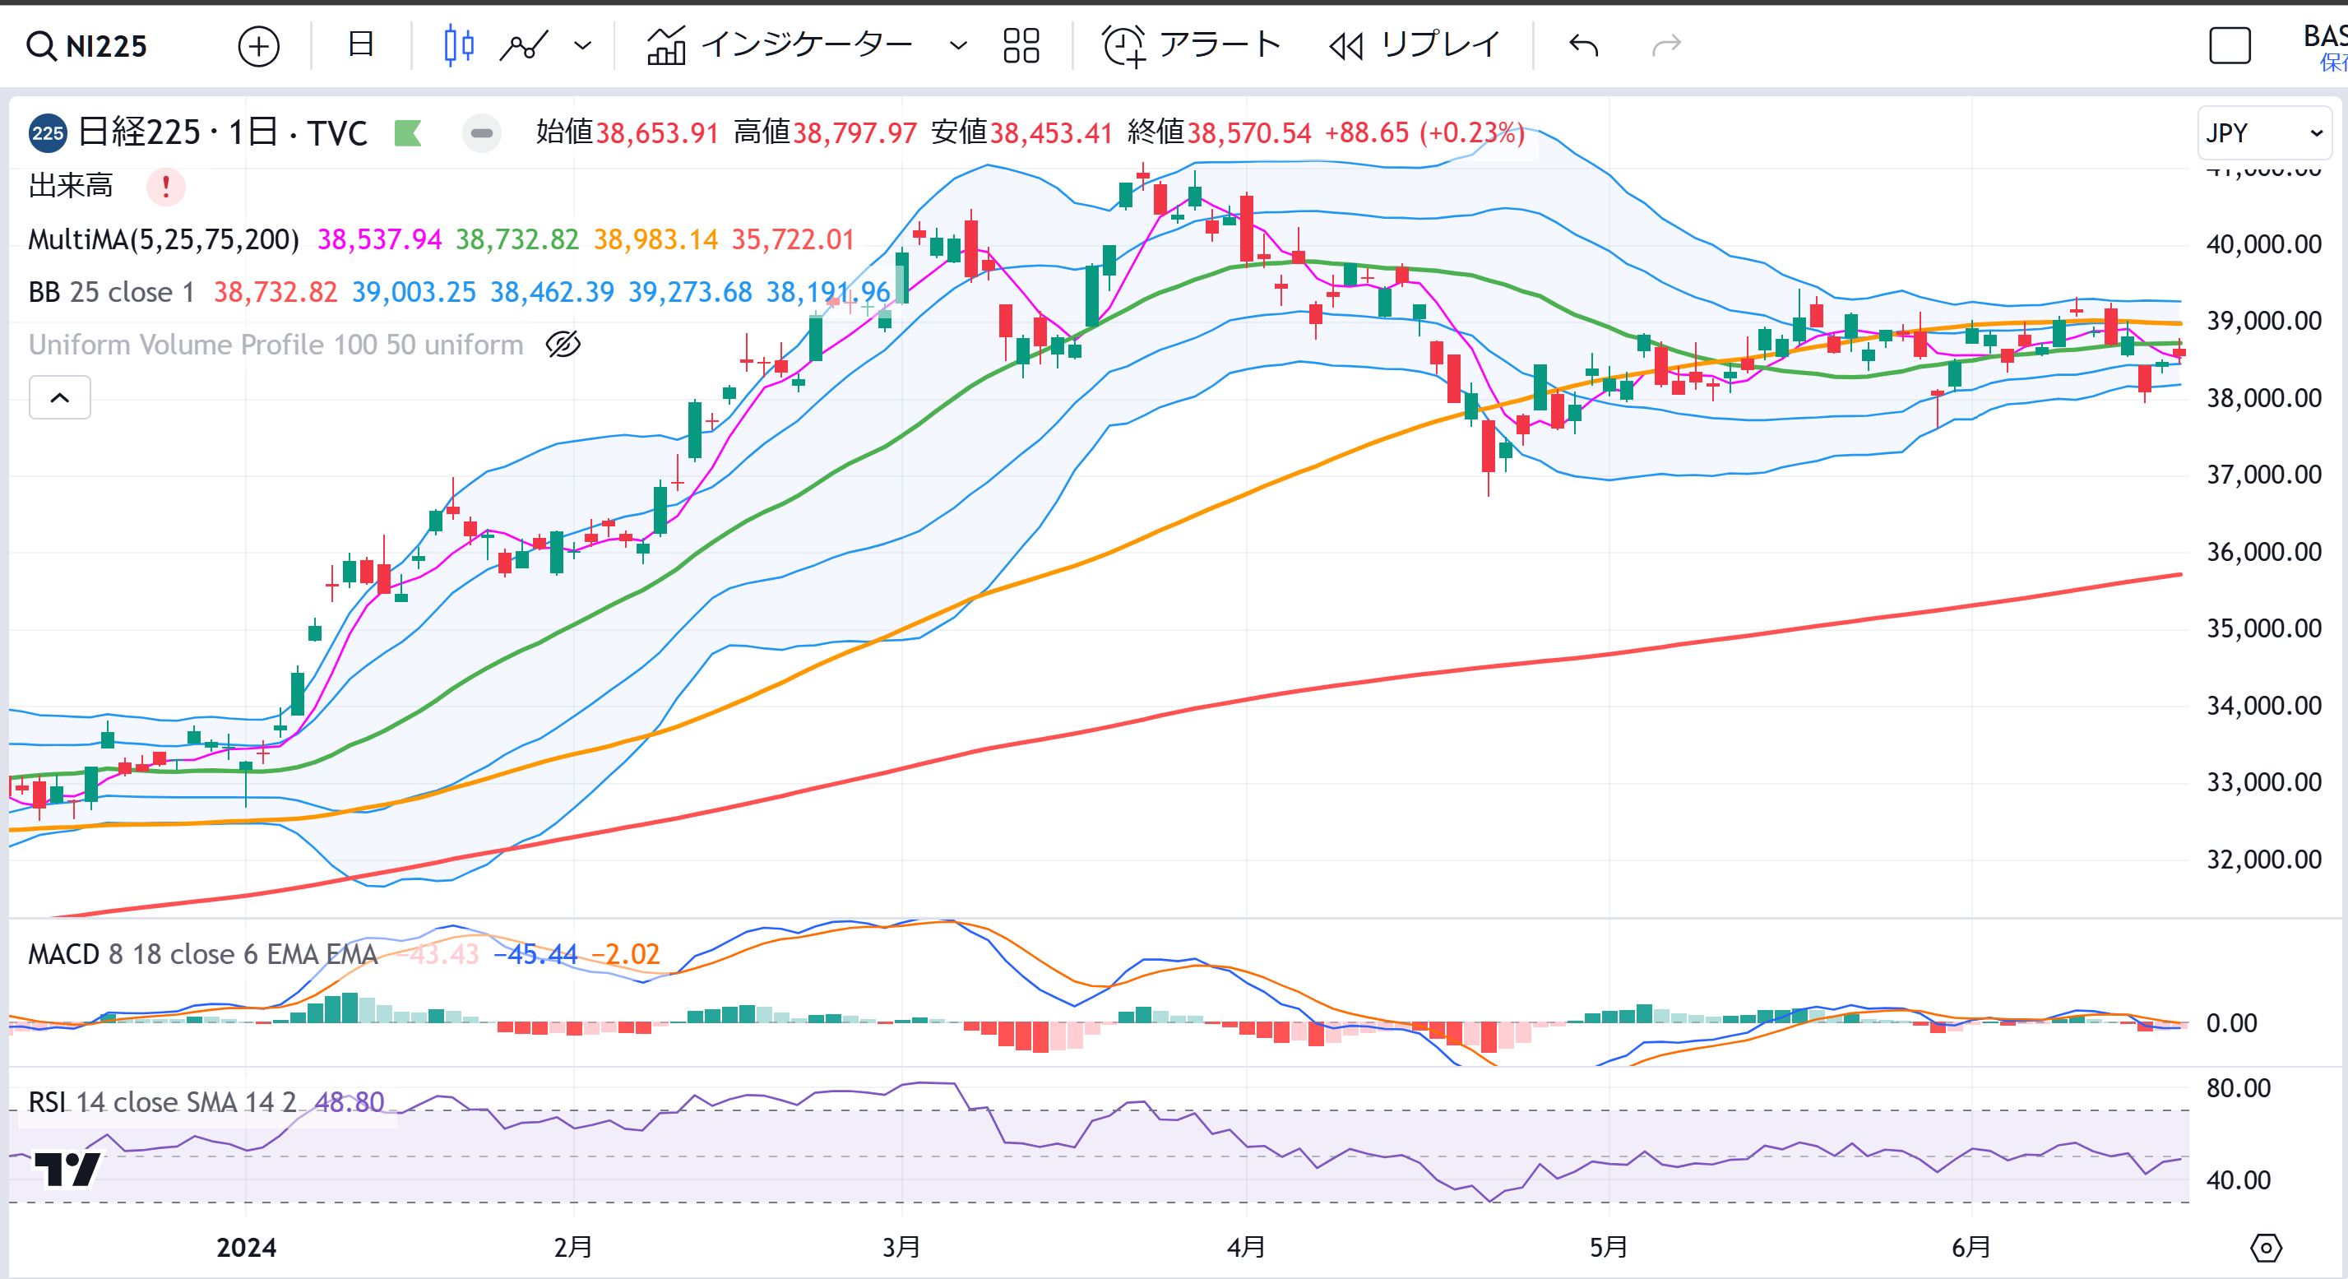Open the line-tools chart style icon
This screenshot has height=1279, width=2348.
(x=524, y=45)
